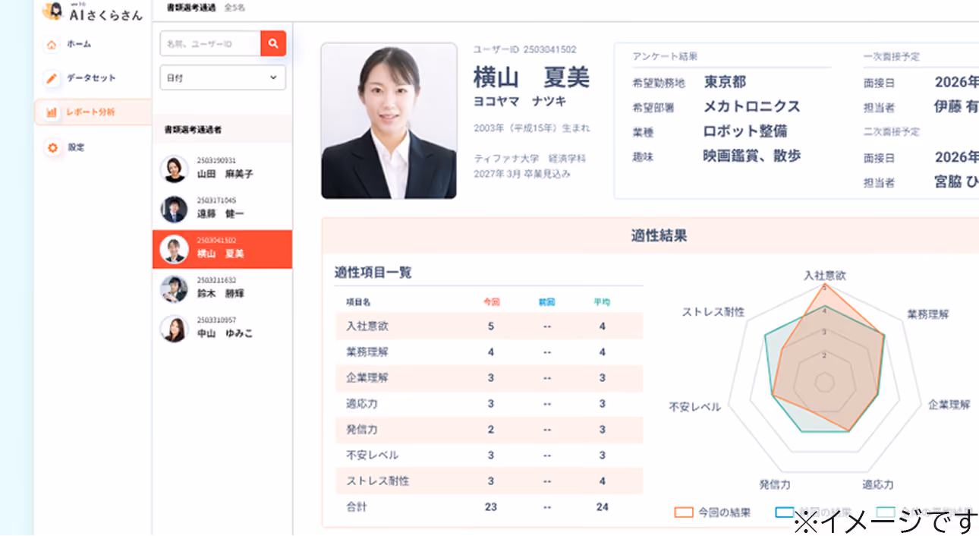This screenshot has width=979, height=536.
Task: Click the ロボット整備 job type value
Action: (x=745, y=131)
